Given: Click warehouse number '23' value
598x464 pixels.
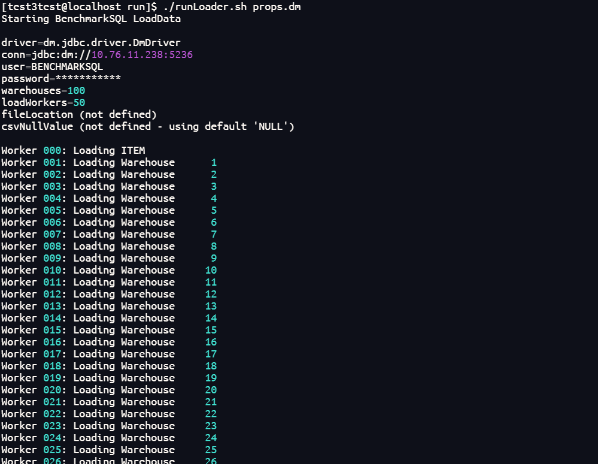Looking at the screenshot, I should [211, 426].
